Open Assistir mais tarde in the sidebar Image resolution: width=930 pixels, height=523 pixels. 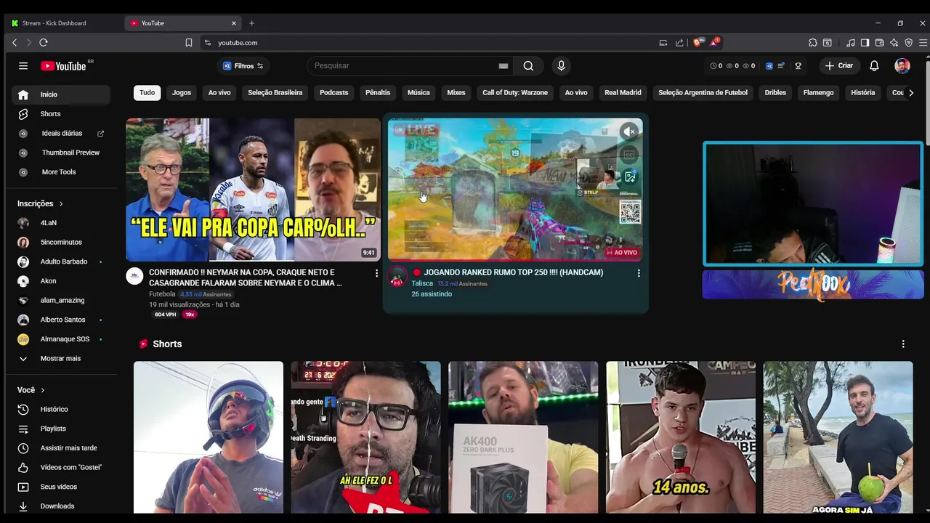click(x=61, y=448)
